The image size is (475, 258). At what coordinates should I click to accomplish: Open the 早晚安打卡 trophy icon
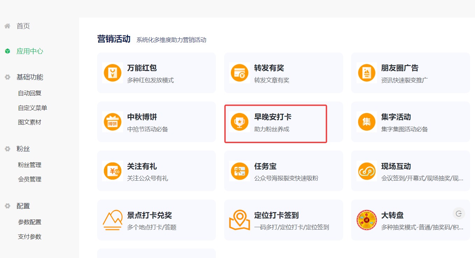[239, 122]
